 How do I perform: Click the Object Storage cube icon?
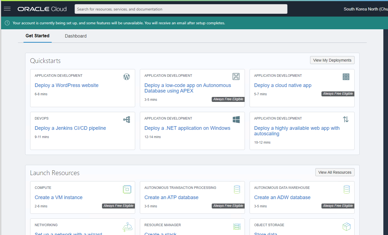347,227
